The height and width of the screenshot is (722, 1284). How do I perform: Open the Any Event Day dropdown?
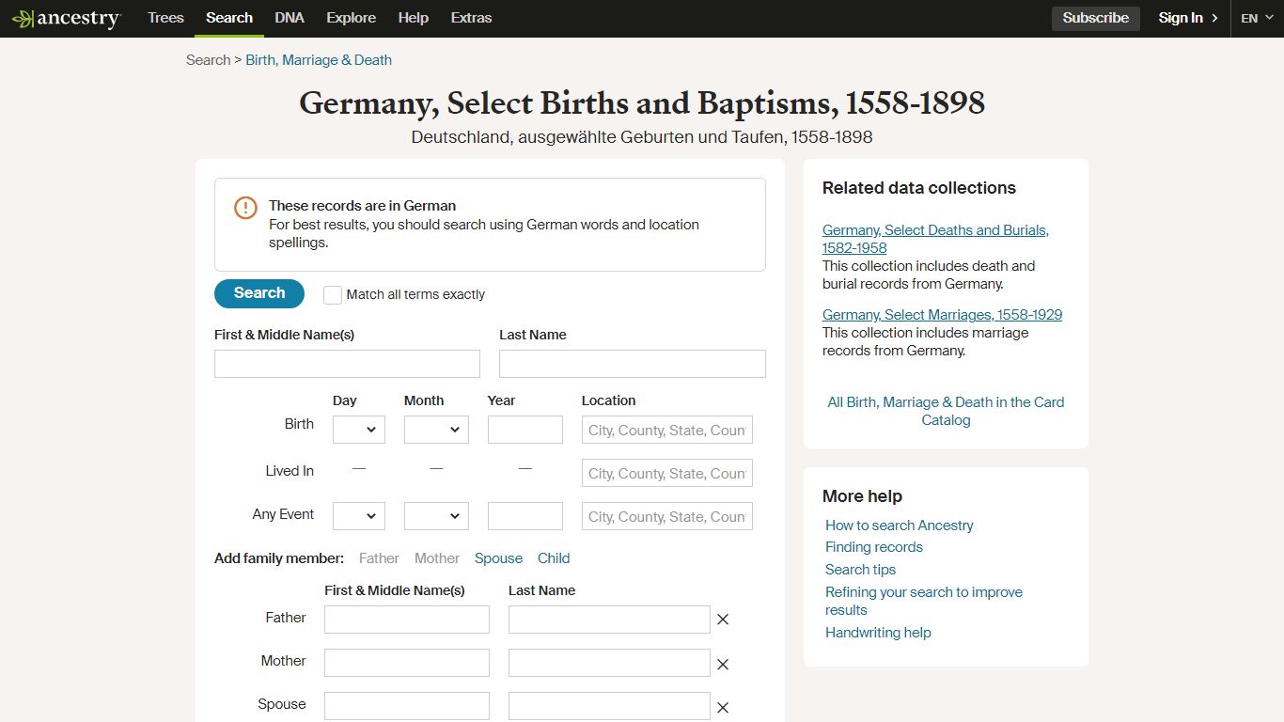point(359,516)
